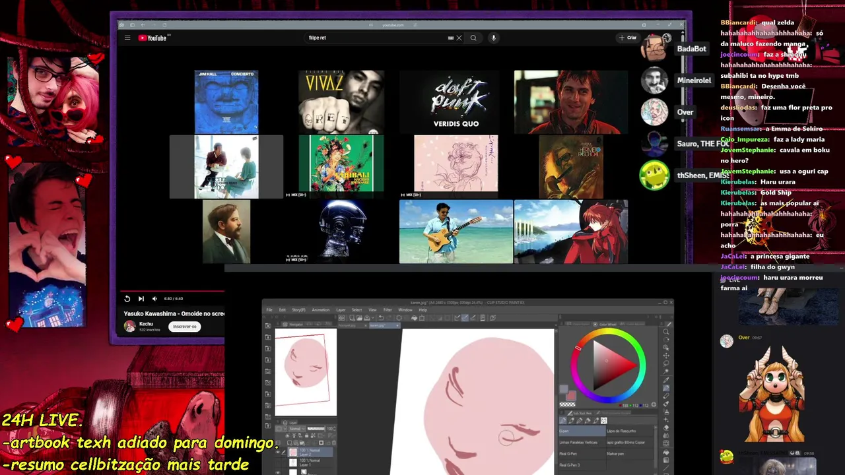Open the Layer menu in Clip Studio
Image resolution: width=845 pixels, height=475 pixels.
click(x=341, y=310)
